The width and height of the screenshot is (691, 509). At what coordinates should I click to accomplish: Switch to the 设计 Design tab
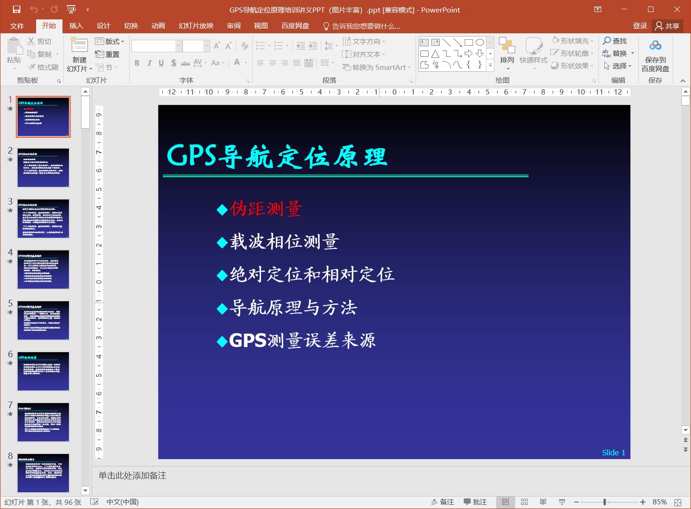tap(103, 26)
